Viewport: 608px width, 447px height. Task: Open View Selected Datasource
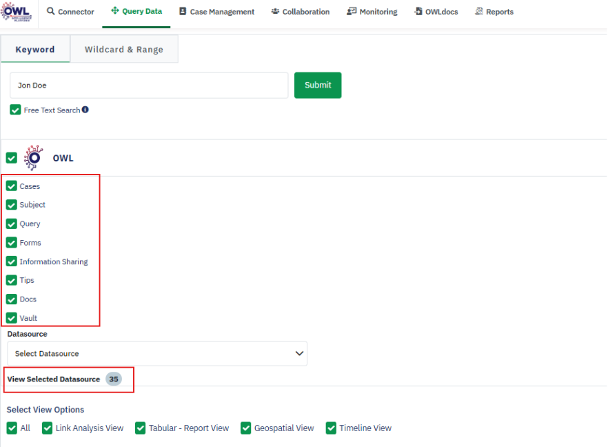click(x=52, y=379)
